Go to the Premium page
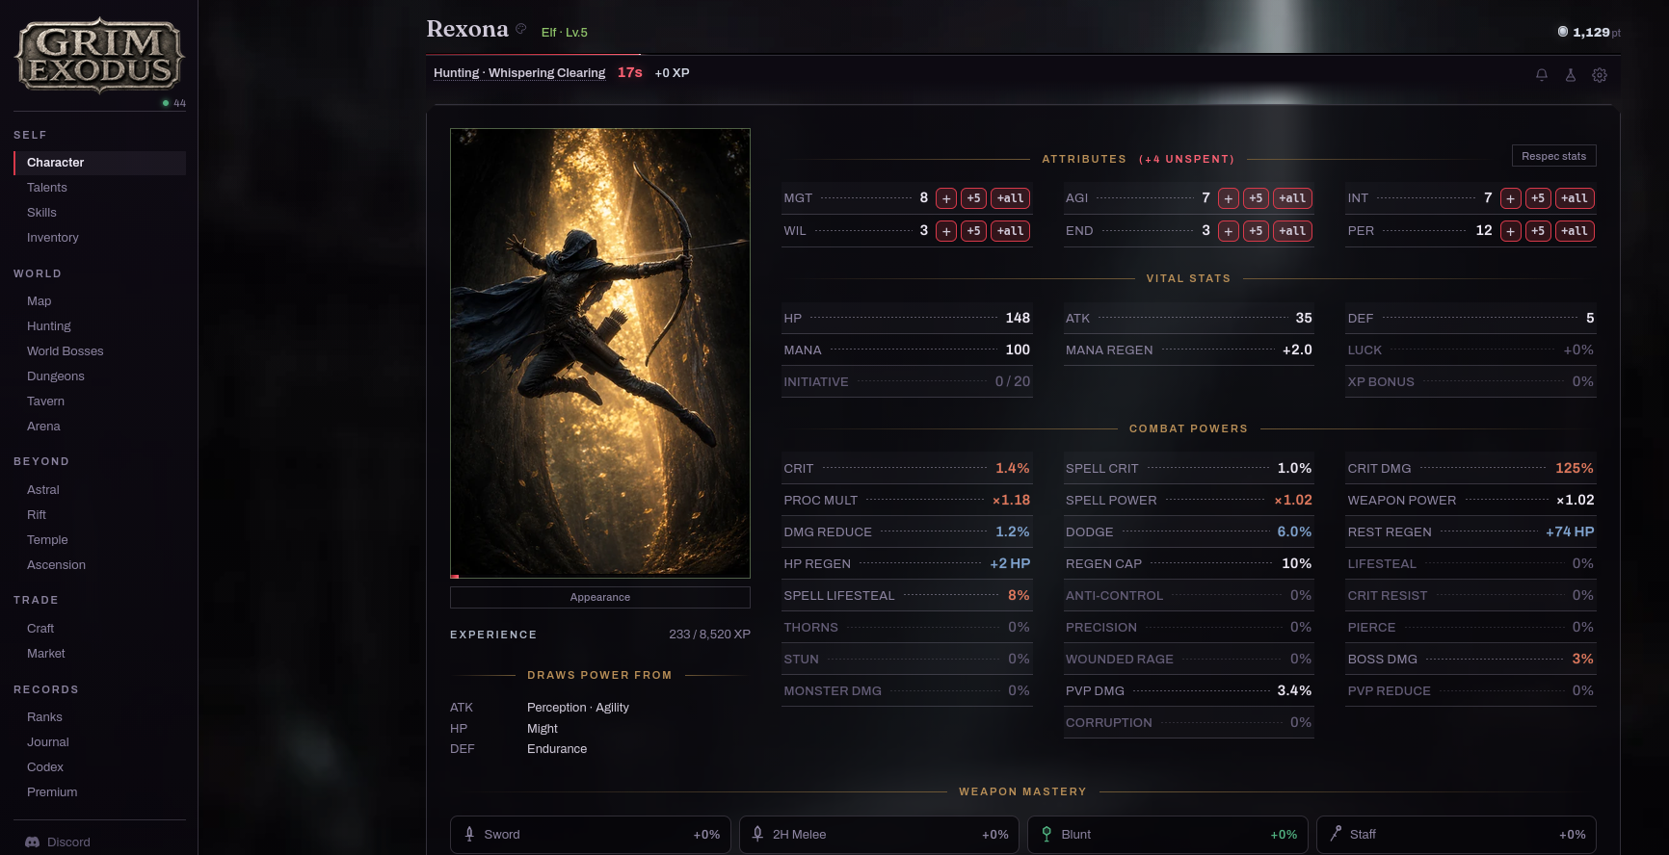Image resolution: width=1669 pixels, height=855 pixels. click(x=100, y=792)
